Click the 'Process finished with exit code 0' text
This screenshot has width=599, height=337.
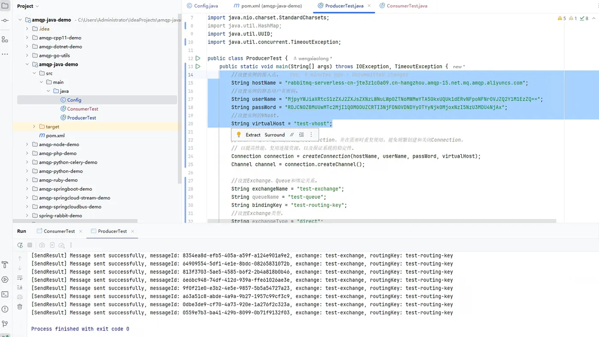pos(80,329)
